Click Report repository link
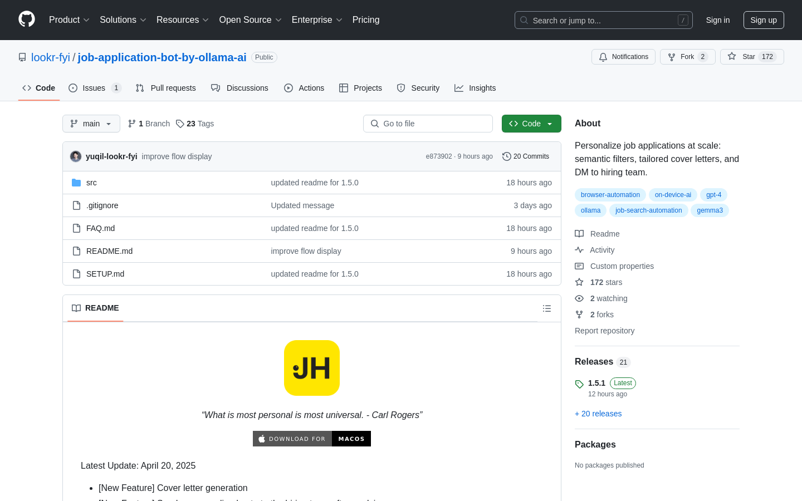 tap(604, 331)
